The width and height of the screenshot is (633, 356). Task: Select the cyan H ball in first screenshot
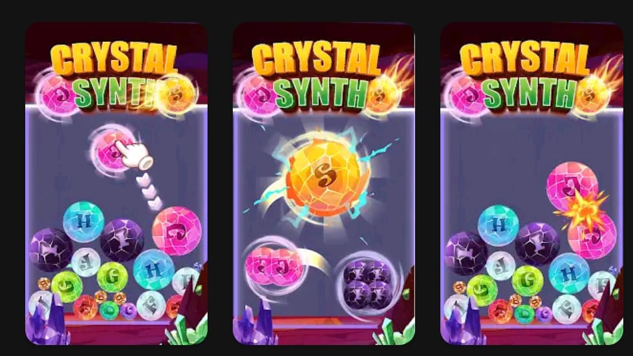[x=83, y=222]
